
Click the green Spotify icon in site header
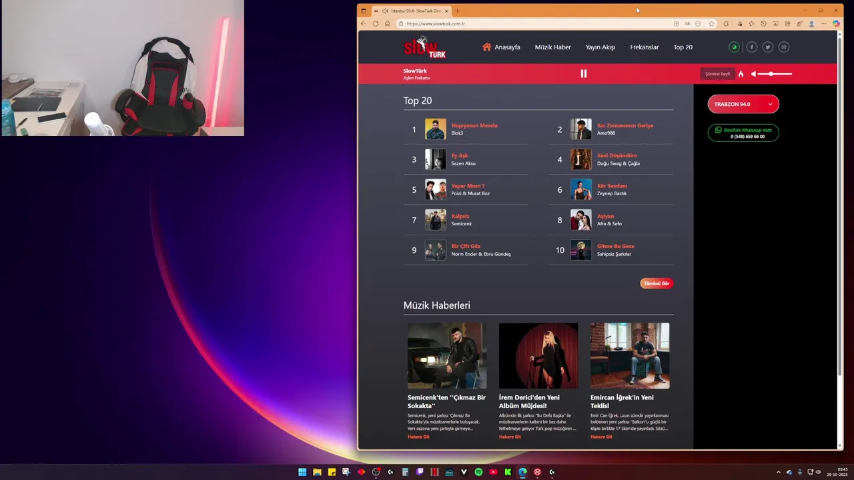[x=734, y=47]
